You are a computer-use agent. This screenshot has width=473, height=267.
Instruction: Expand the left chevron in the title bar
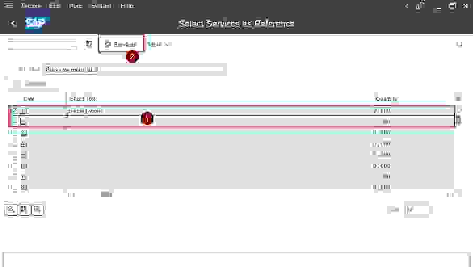(x=406, y=6)
